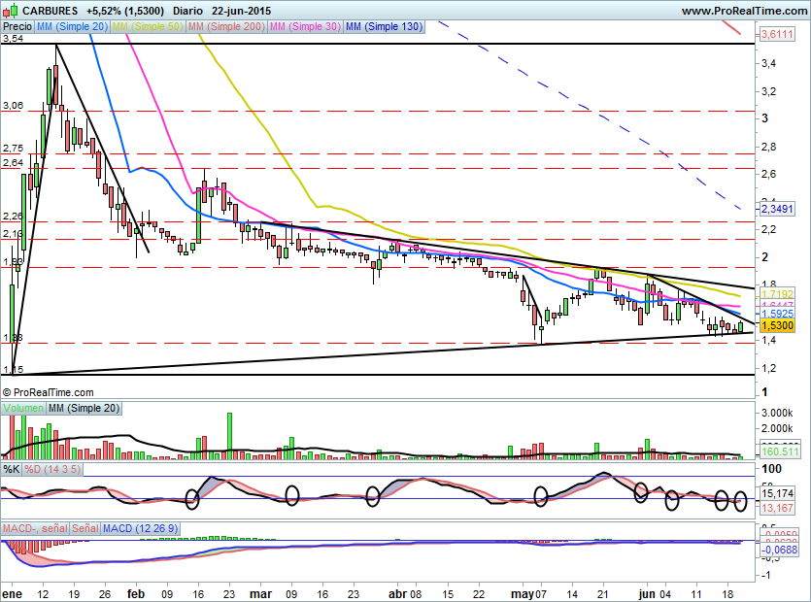The height and width of the screenshot is (602, 811).
Task: Select the green Volumen panel label
Action: point(23,409)
